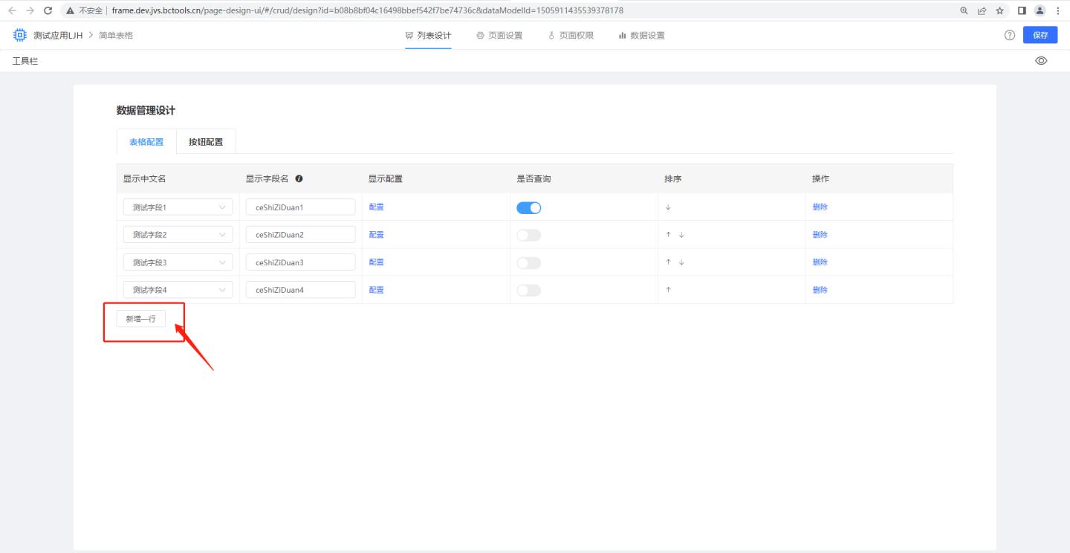
Task: Move 测试字段3 row down with arrow
Action: tap(681, 262)
